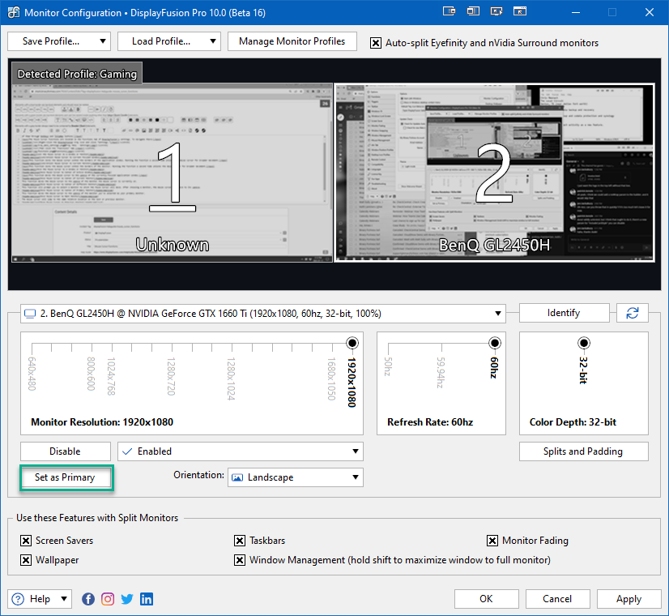Image resolution: width=669 pixels, height=616 pixels.
Task: Select monitor 1 Unknown preview thumbnail
Action: tap(172, 173)
